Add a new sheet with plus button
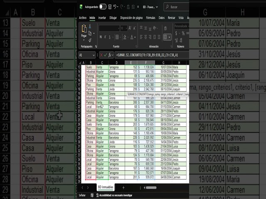 [x=123, y=187]
